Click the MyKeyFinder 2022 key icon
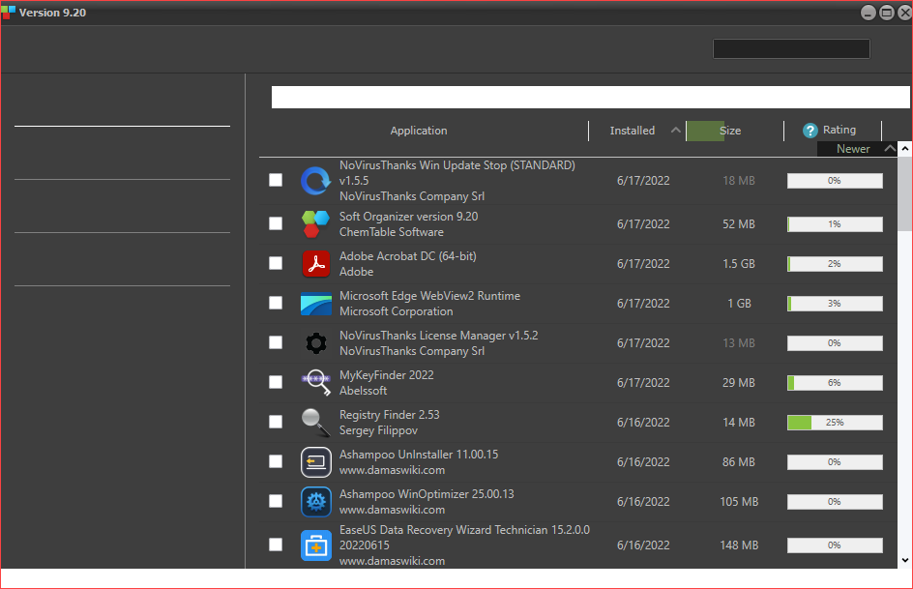 (x=315, y=382)
